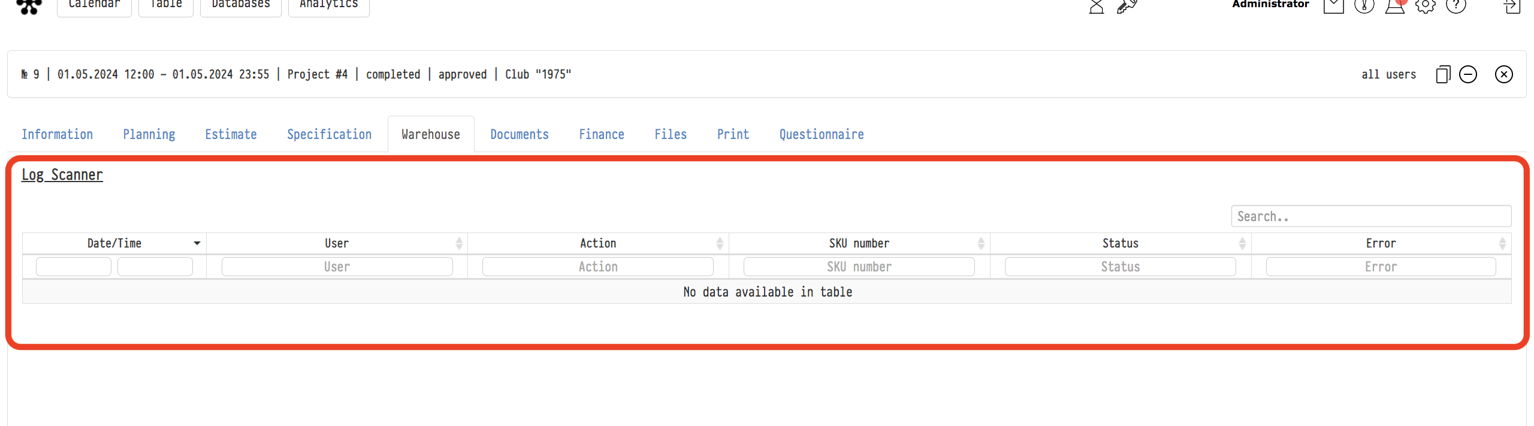Sort the table by Date/Time column
1534x426 pixels.
pos(114,243)
